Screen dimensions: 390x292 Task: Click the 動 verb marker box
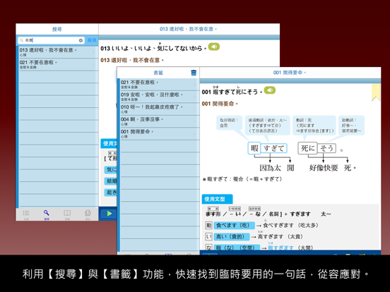click(x=208, y=226)
